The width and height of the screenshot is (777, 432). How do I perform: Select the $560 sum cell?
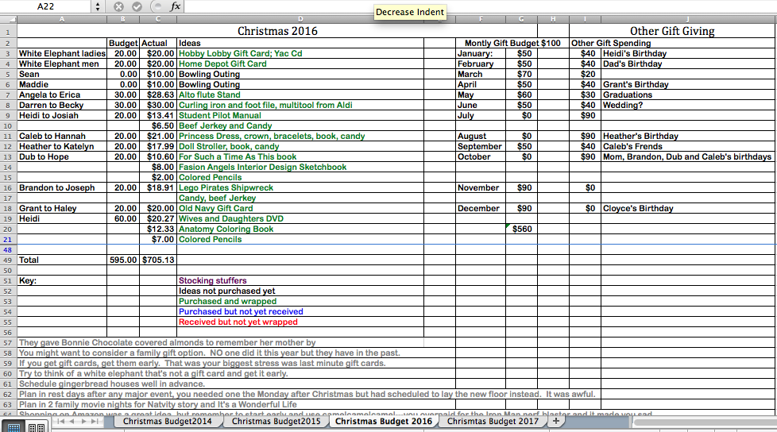point(521,229)
